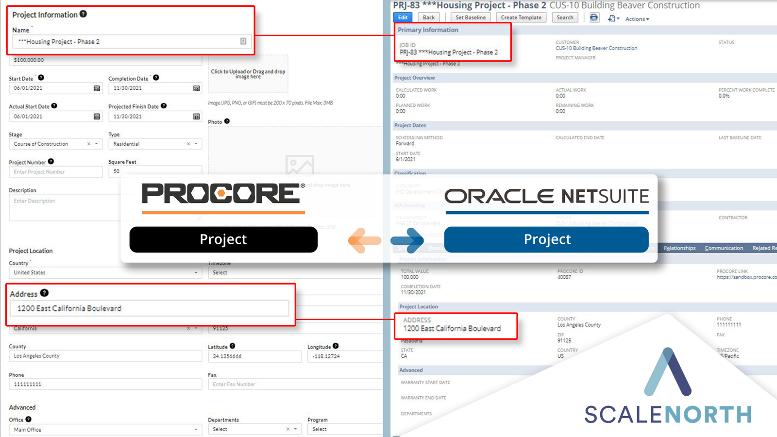Switch to the Communication tab
777x437 pixels.
tap(724, 248)
